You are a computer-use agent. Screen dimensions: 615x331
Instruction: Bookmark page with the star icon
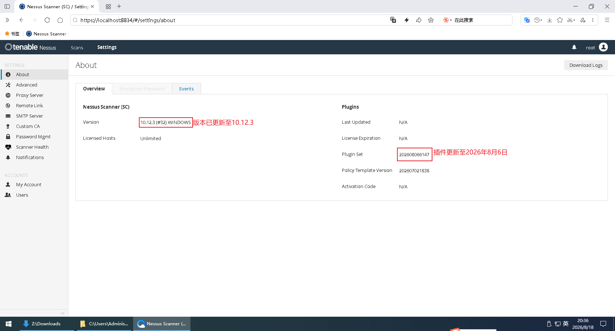pos(431,20)
